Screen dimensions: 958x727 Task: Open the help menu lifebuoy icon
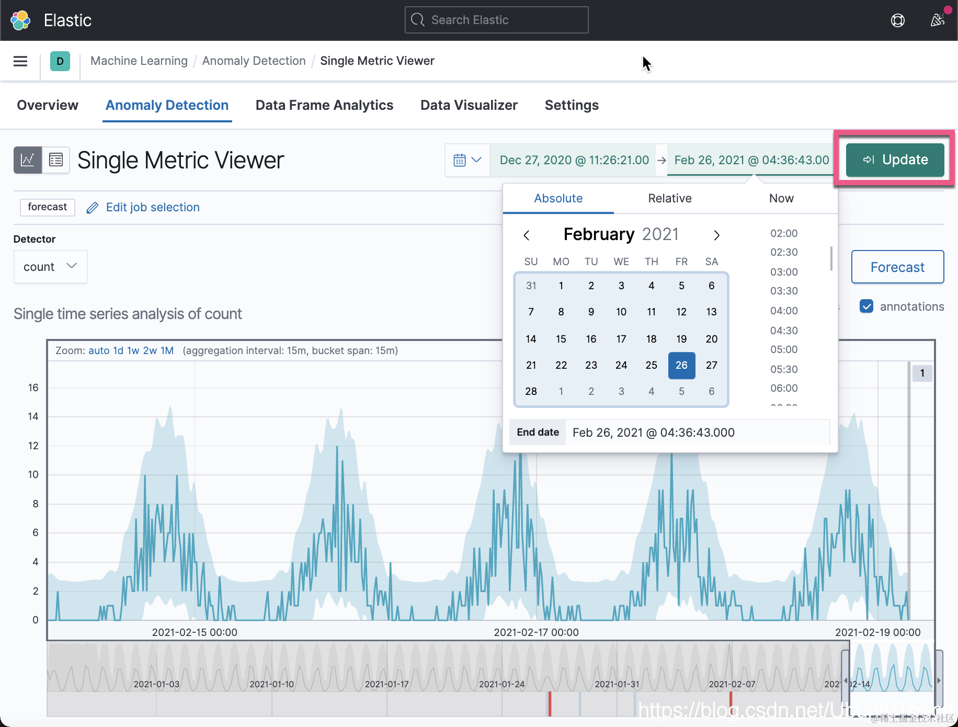point(898,20)
